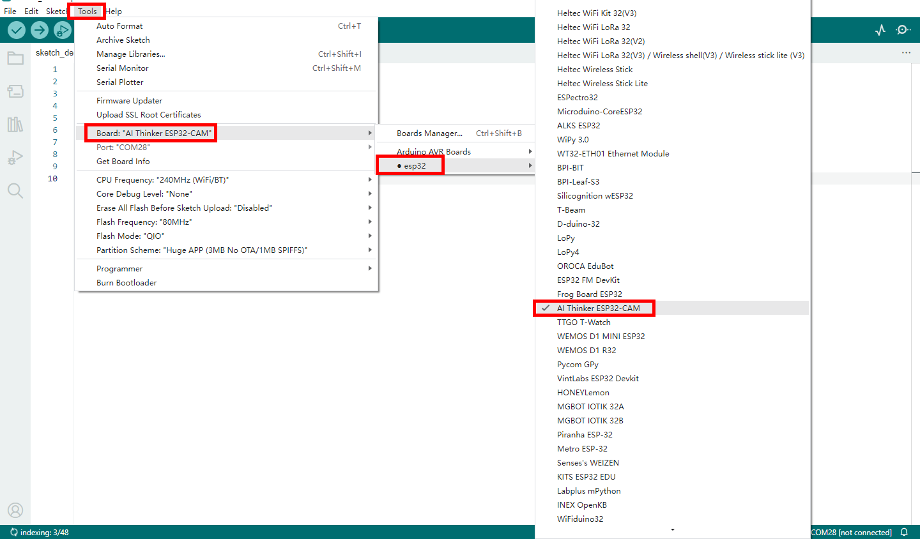The width and height of the screenshot is (920, 539).
Task: Expand the Port "COM28" submenu
Action: coord(227,148)
